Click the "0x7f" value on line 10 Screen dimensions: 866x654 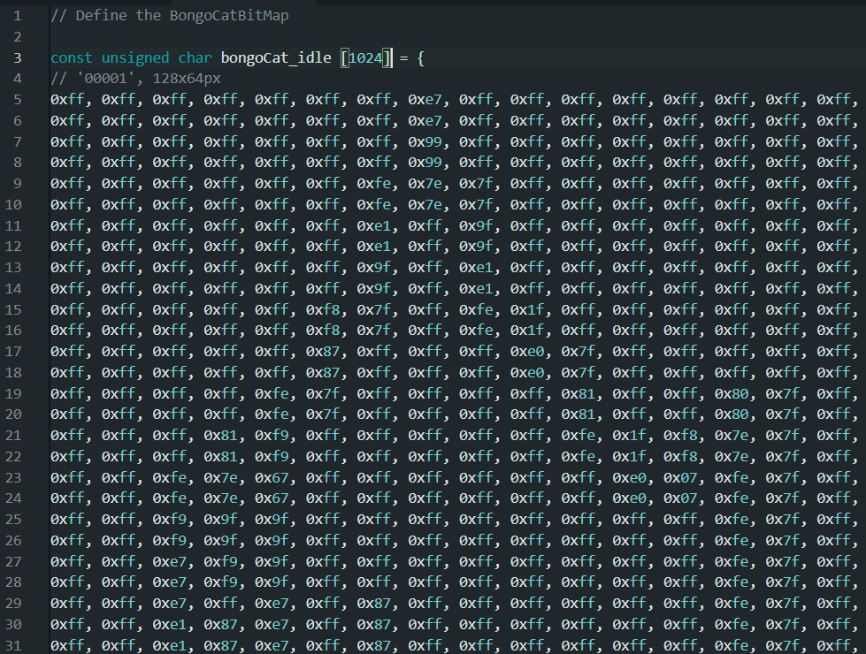476,204
